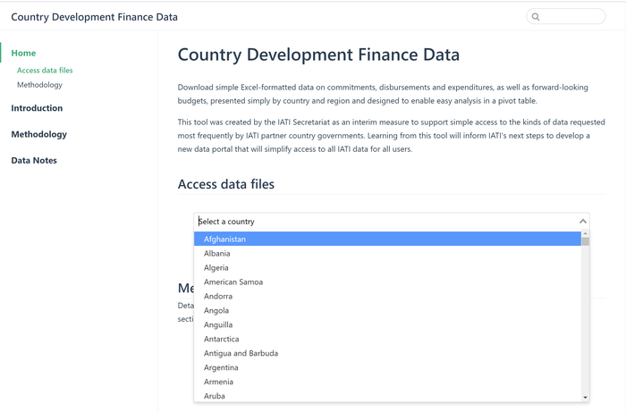The height and width of the screenshot is (412, 626).
Task: Choose American Samoa in the dropdown
Action: pyautogui.click(x=387, y=282)
